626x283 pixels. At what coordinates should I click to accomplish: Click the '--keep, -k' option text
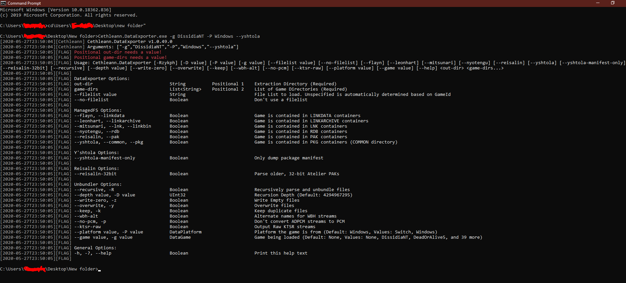click(x=87, y=211)
